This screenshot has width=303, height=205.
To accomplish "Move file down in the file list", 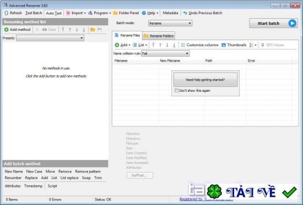I will (x=167, y=45).
